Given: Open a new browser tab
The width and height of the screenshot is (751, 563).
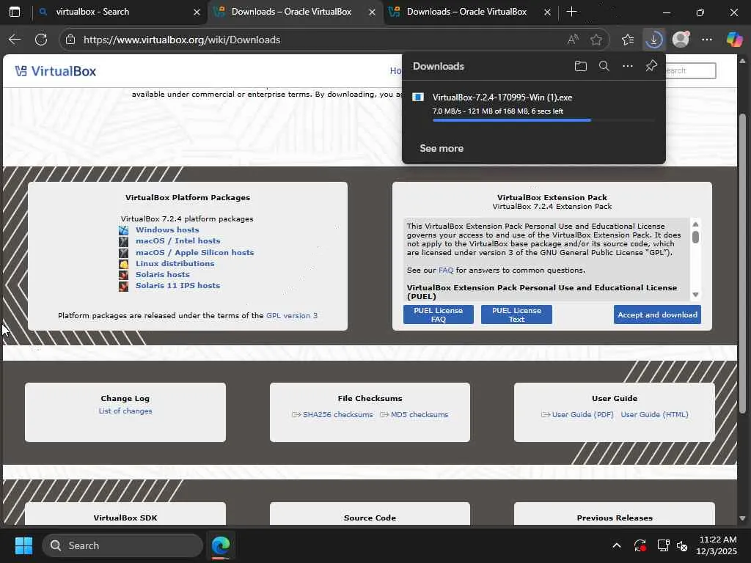Looking at the screenshot, I should coord(571,12).
